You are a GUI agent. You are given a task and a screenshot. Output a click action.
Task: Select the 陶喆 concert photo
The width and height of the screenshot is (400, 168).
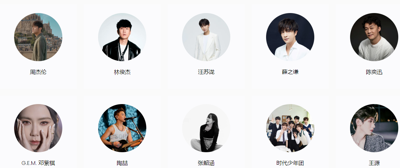(x=122, y=128)
